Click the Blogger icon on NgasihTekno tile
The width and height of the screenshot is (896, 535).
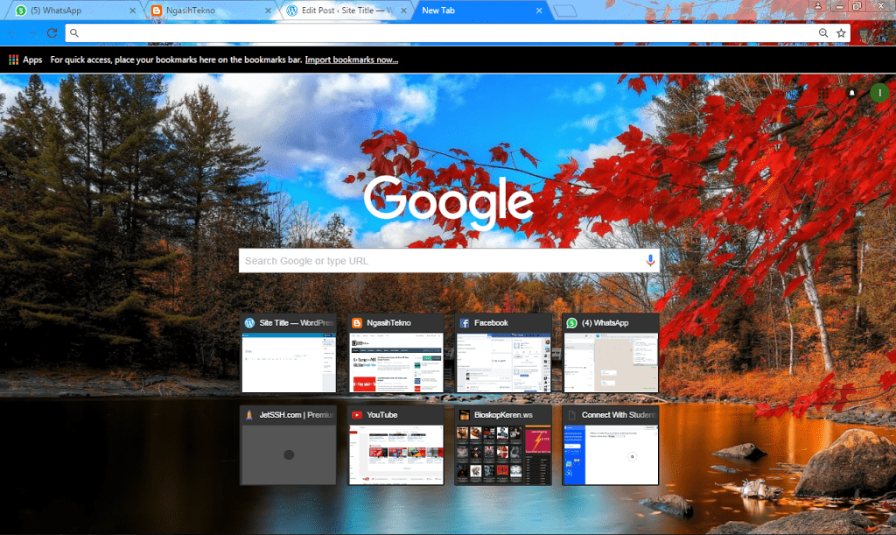click(357, 323)
